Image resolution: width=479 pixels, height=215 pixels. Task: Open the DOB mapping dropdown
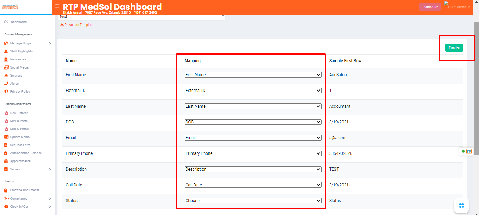point(253,122)
